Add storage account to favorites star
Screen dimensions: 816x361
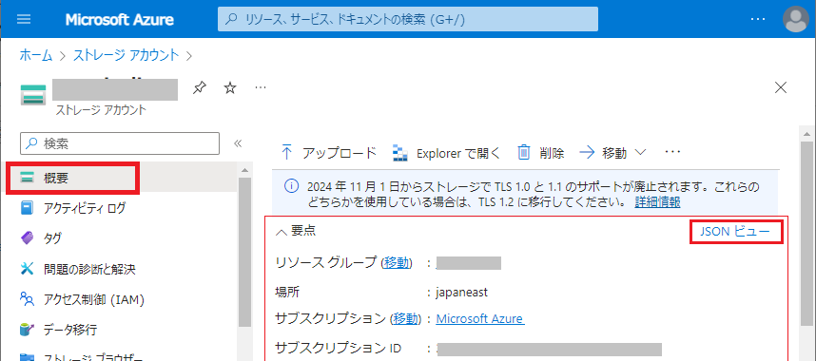[230, 88]
